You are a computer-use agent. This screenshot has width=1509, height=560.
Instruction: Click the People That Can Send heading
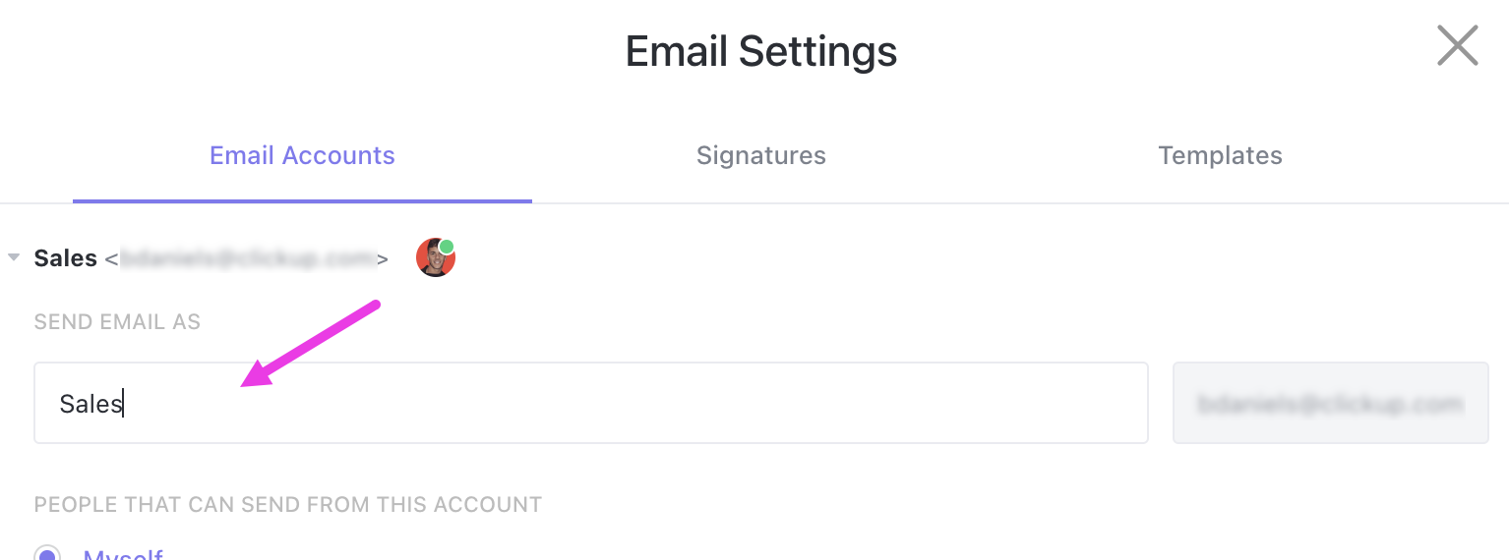tap(287, 505)
